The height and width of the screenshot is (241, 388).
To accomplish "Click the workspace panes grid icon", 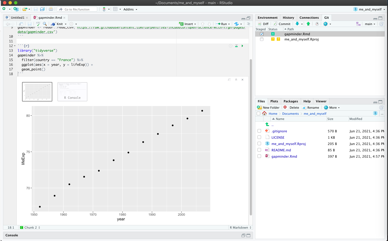I will 115,9.
